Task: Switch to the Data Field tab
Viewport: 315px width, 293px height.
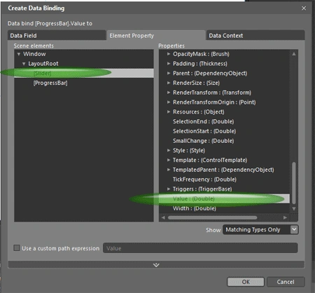Action: (x=57, y=36)
